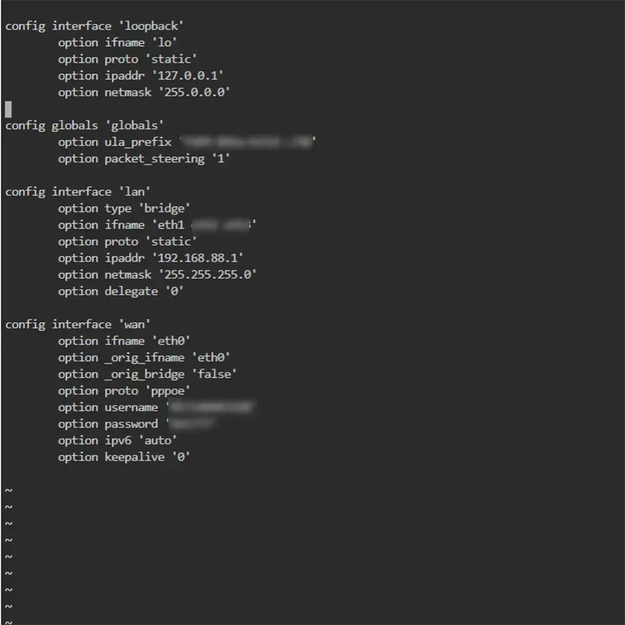Click 'eth1' in lan ifname line
625x625 pixels.
[x=171, y=225]
